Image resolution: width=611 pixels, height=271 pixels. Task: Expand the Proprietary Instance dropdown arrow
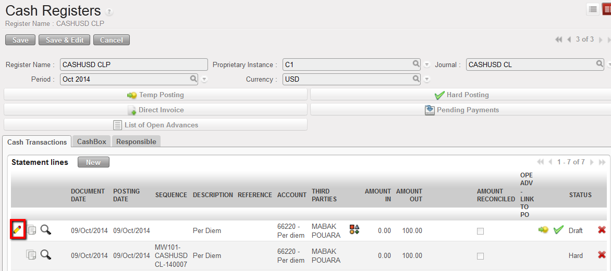(427, 64)
